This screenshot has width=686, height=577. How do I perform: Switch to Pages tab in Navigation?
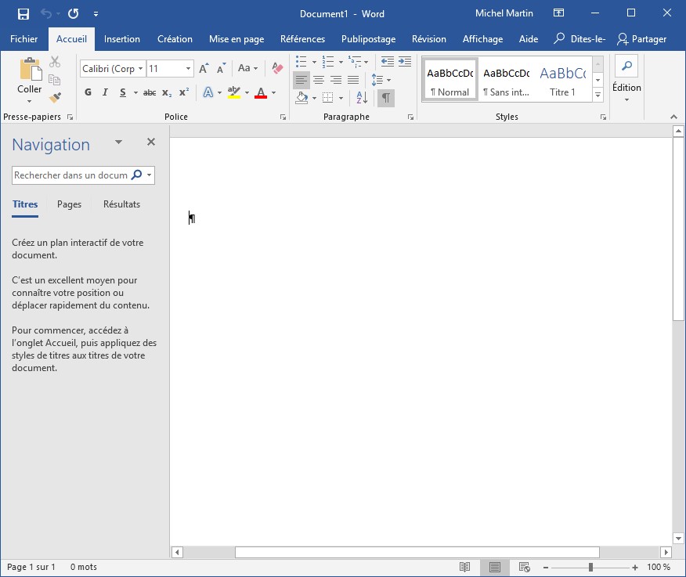coord(69,204)
